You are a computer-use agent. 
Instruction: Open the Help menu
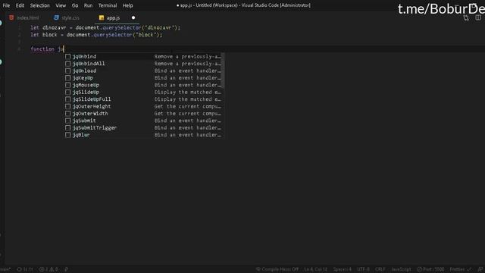coord(127,5)
